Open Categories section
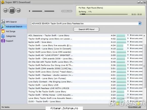 11,36
